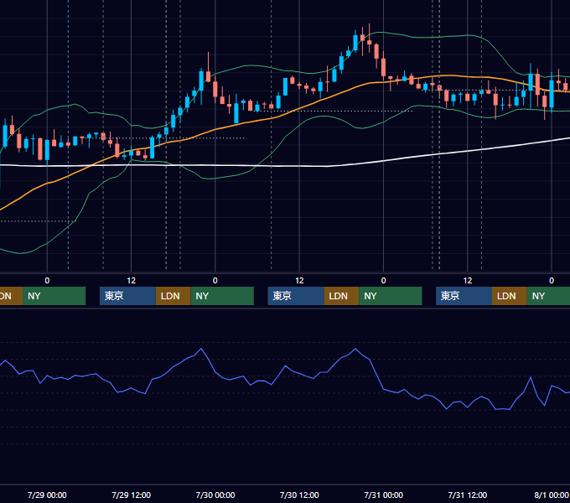Click the 7/29 12:00 date label
The image size is (570, 503).
[x=132, y=495]
